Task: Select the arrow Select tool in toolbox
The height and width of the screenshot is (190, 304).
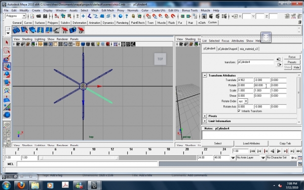Action: 7,42
